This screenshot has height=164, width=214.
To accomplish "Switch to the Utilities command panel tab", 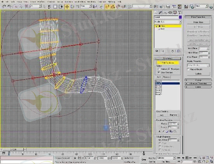I will click(x=179, y=13).
